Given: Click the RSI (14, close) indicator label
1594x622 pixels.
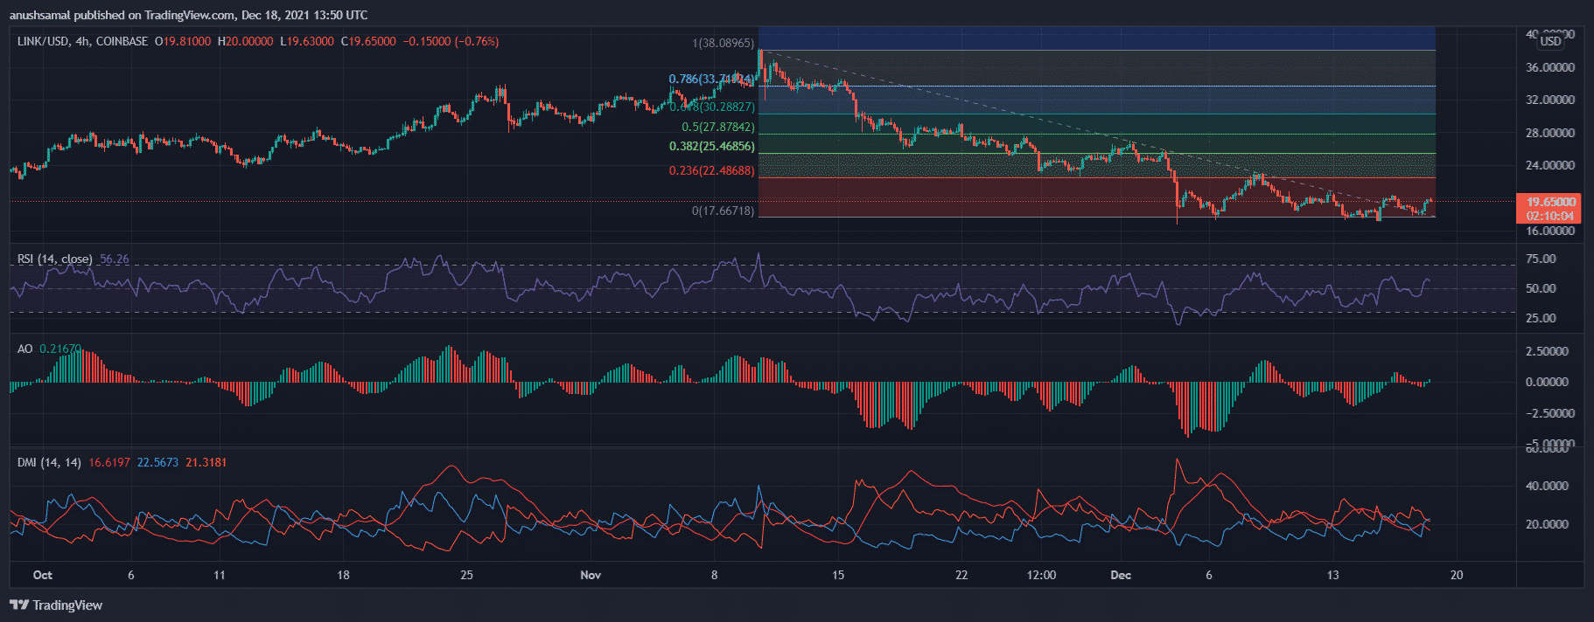Looking at the screenshot, I should point(54,259).
